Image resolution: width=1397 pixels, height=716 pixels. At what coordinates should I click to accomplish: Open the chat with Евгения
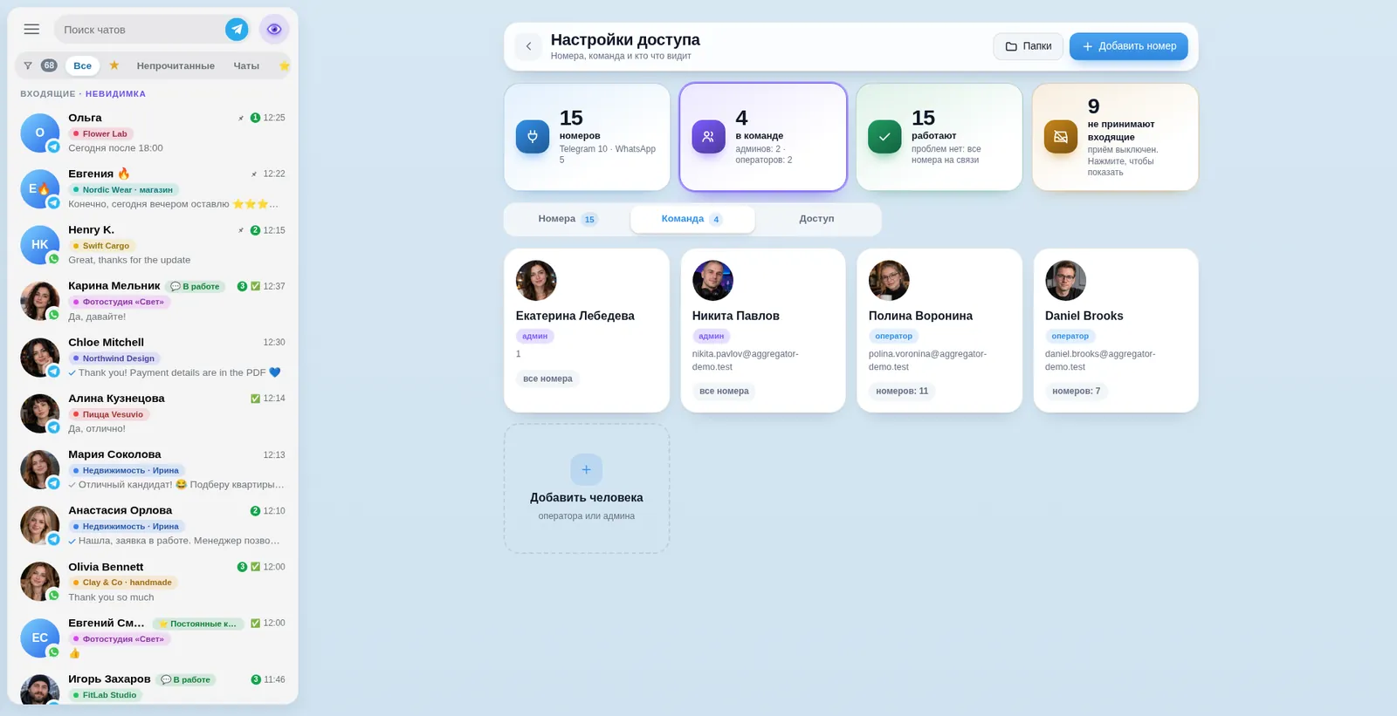click(153, 188)
